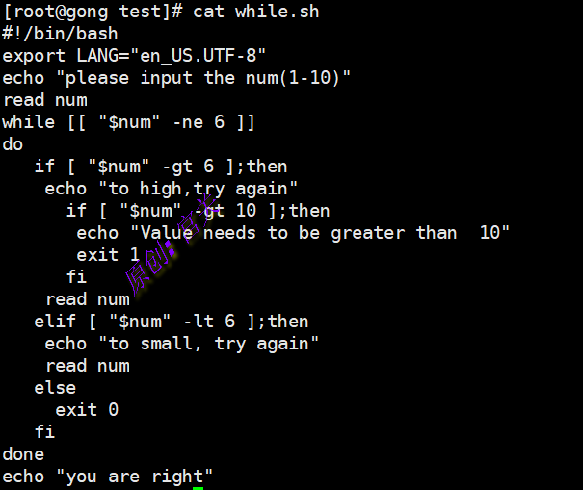Click the "to small, try again" echo line
This screenshot has height=490, width=583.
182,344
